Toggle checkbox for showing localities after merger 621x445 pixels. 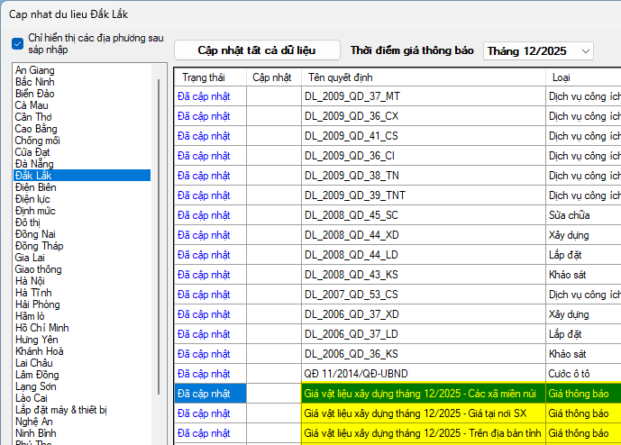coord(18,43)
